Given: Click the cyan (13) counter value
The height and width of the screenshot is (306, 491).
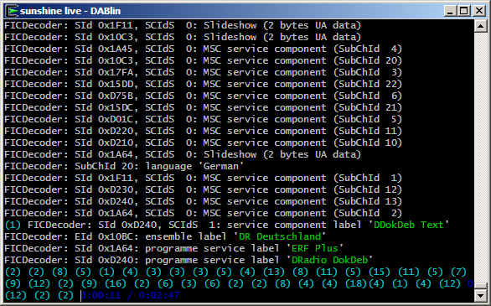Looking at the screenshot, I should (274, 272).
